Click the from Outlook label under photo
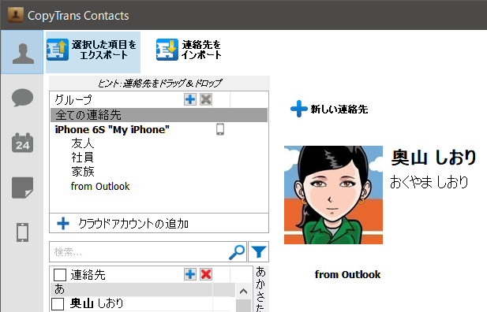The width and height of the screenshot is (487, 312). pyautogui.click(x=347, y=274)
